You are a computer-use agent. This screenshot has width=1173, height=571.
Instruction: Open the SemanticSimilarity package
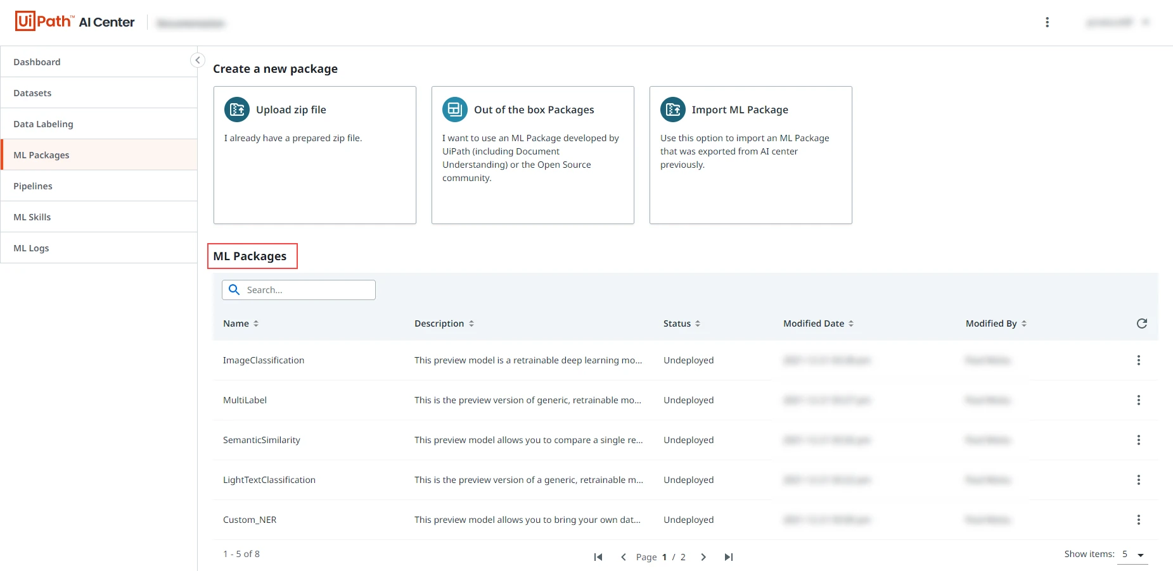click(262, 440)
